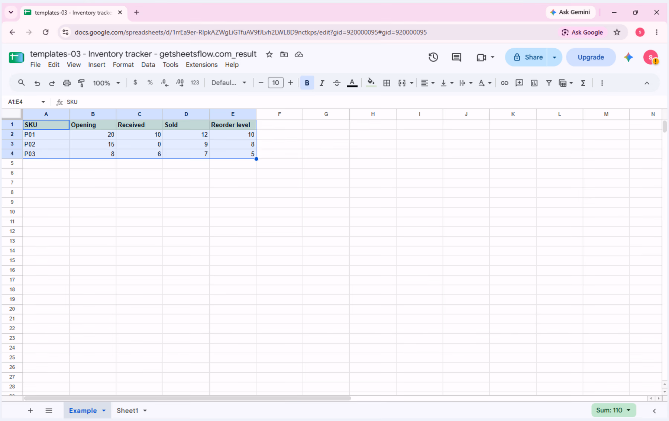669x421 pixels.
Task: Open the font family dropdown
Action: click(x=229, y=83)
